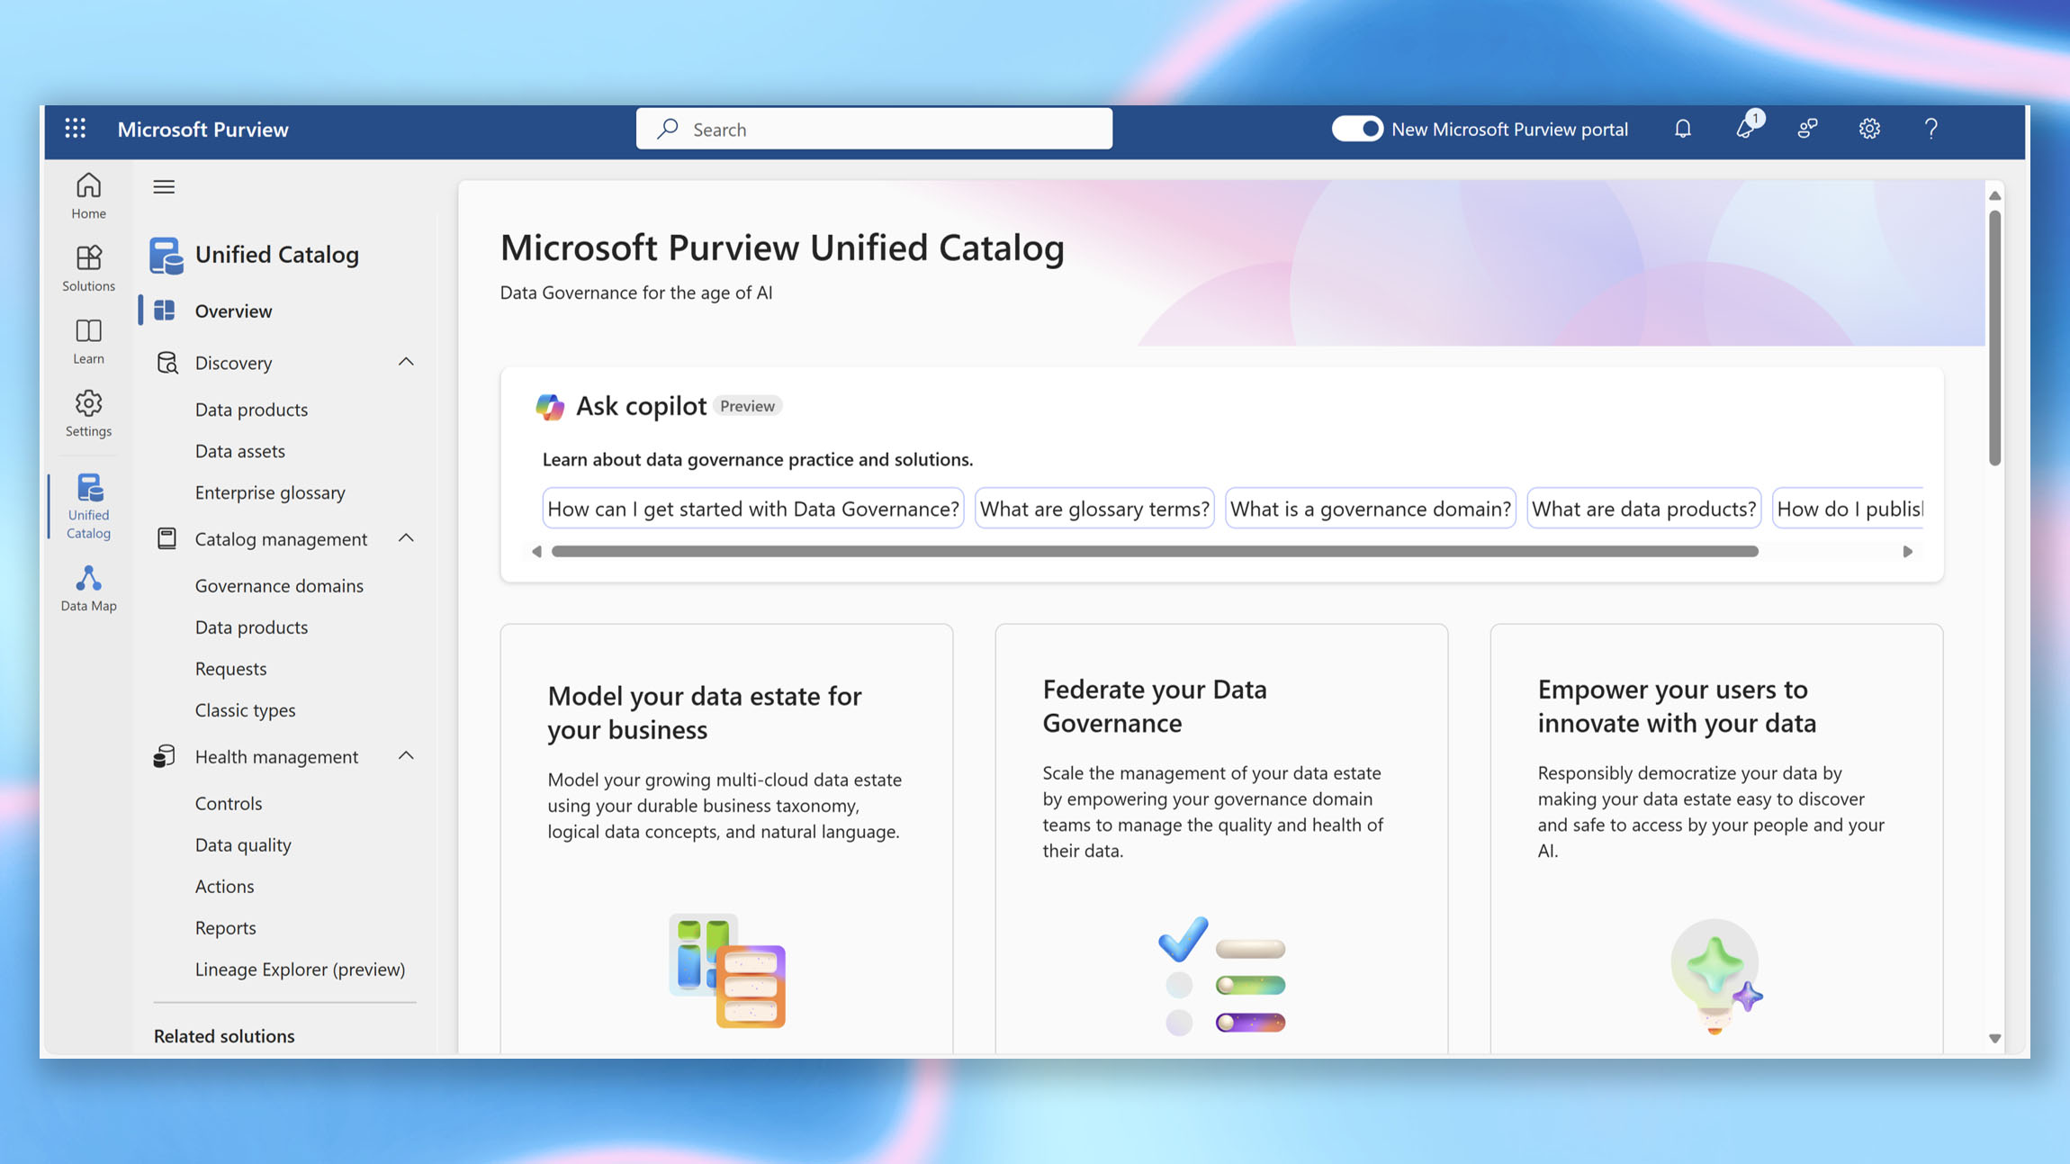Click the help question mark icon

pyautogui.click(x=1930, y=129)
